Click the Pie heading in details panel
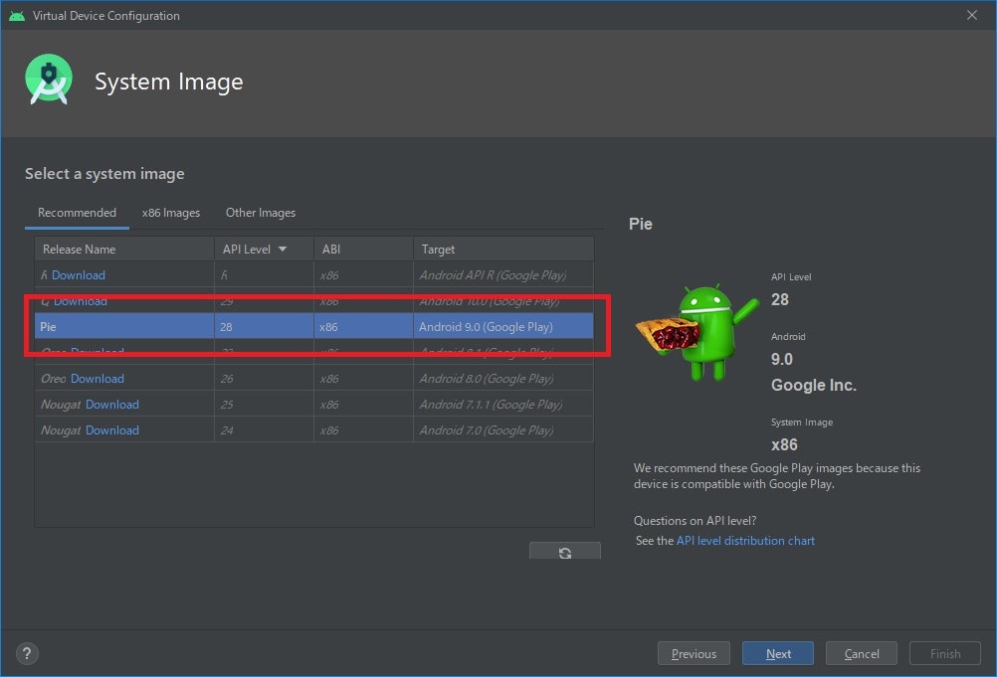The width and height of the screenshot is (997, 677). point(641,224)
